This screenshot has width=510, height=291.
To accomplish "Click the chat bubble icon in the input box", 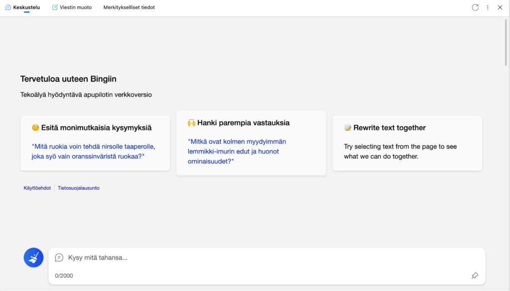I will pyautogui.click(x=59, y=258).
